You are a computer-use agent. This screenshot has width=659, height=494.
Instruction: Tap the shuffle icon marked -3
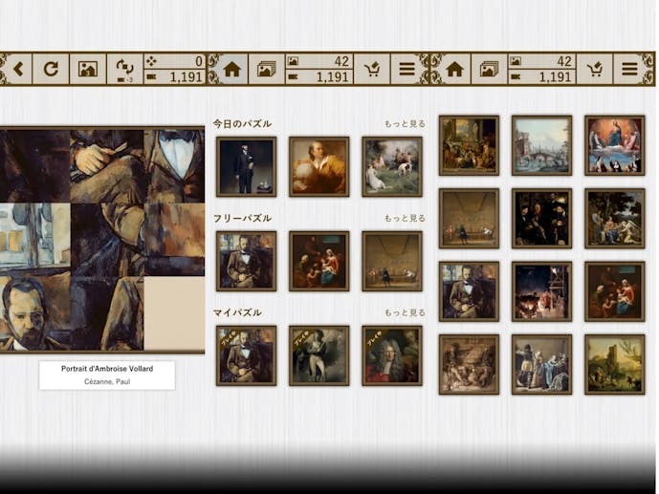[x=125, y=69]
